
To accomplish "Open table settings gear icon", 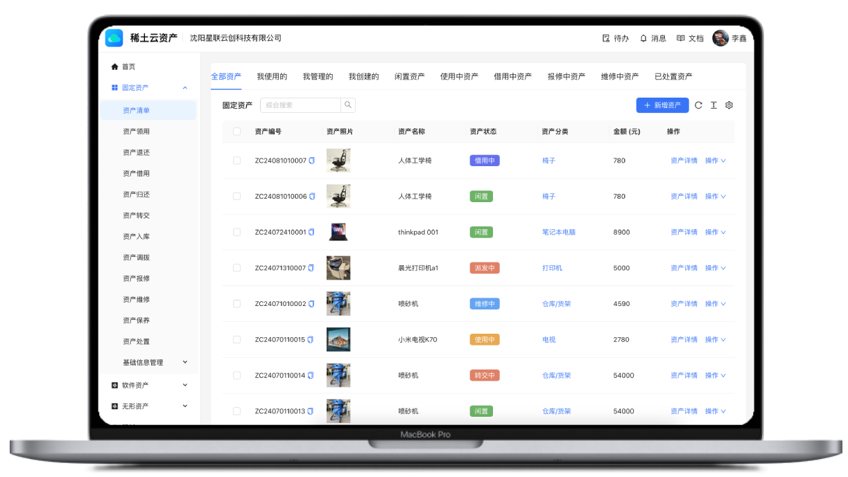I will click(729, 105).
